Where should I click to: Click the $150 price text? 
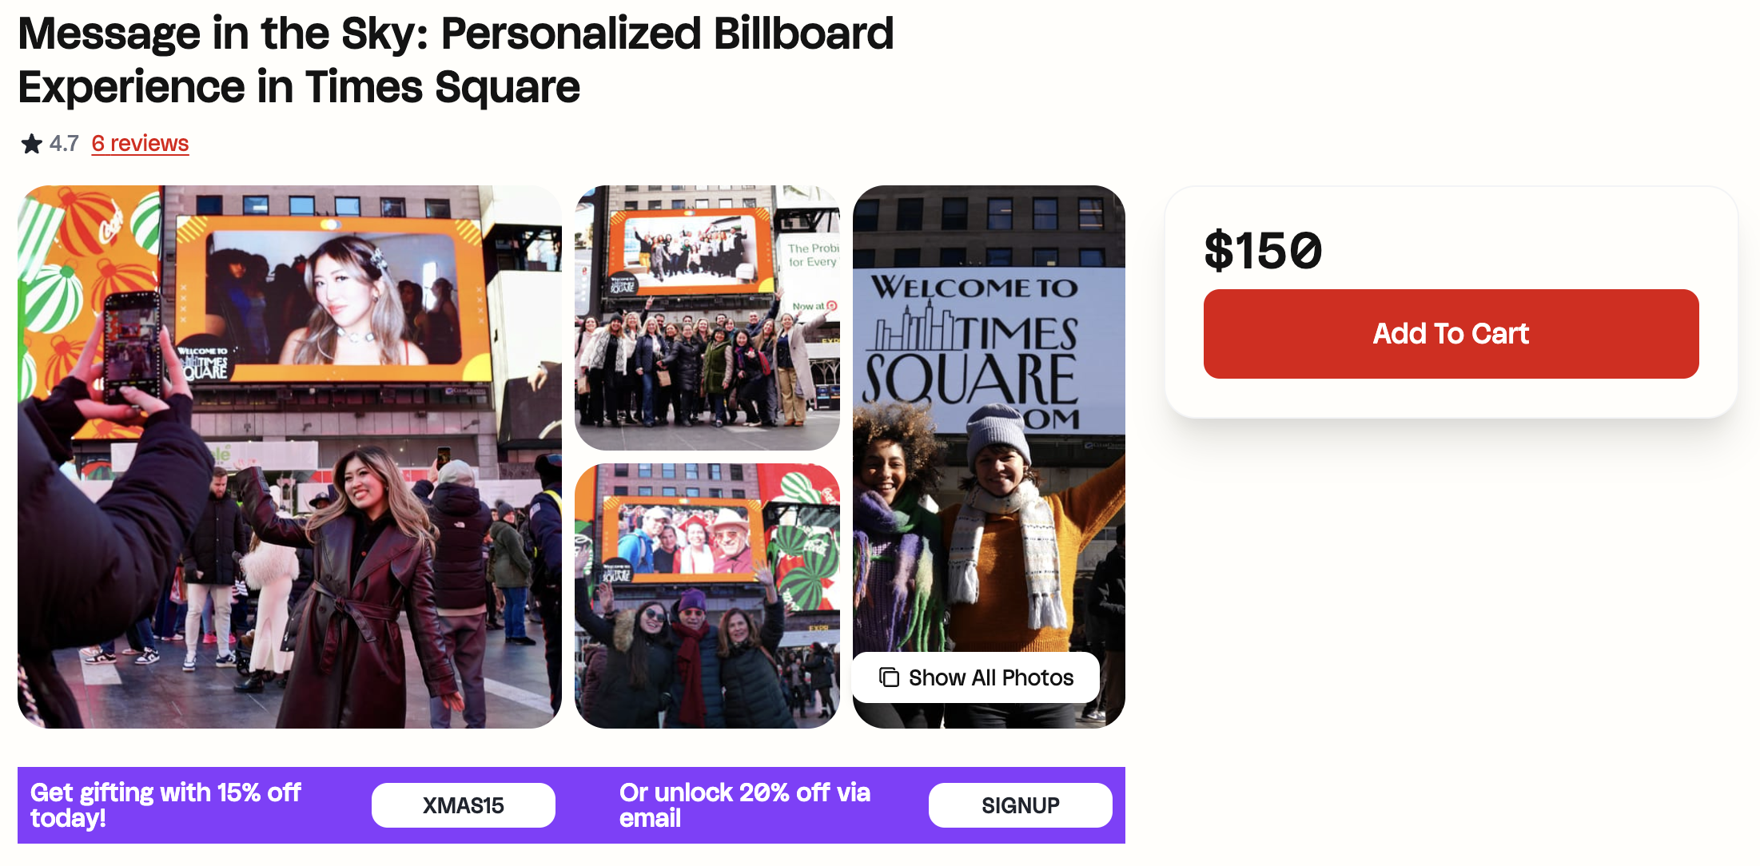pos(1263,250)
